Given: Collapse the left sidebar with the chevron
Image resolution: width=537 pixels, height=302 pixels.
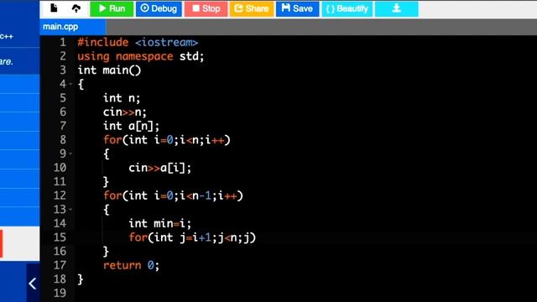Looking at the screenshot, I should pyautogui.click(x=33, y=284).
